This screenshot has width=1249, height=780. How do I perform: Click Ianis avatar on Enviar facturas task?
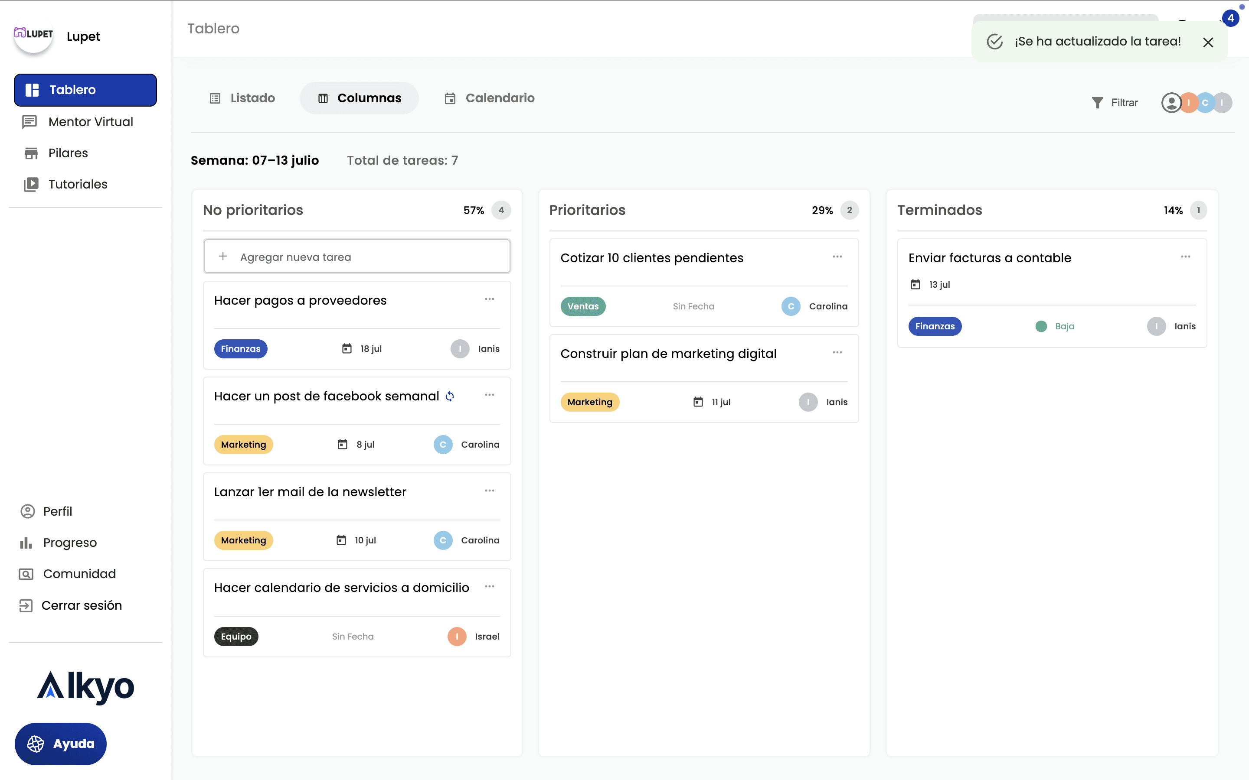1156,327
